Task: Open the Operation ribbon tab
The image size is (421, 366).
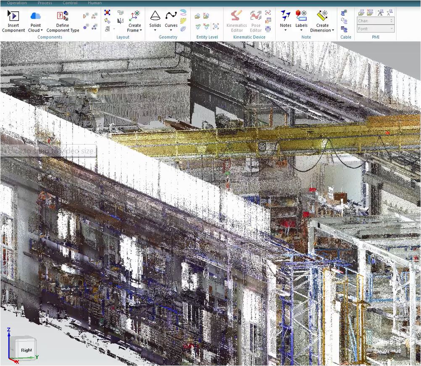Action: coord(17,3)
